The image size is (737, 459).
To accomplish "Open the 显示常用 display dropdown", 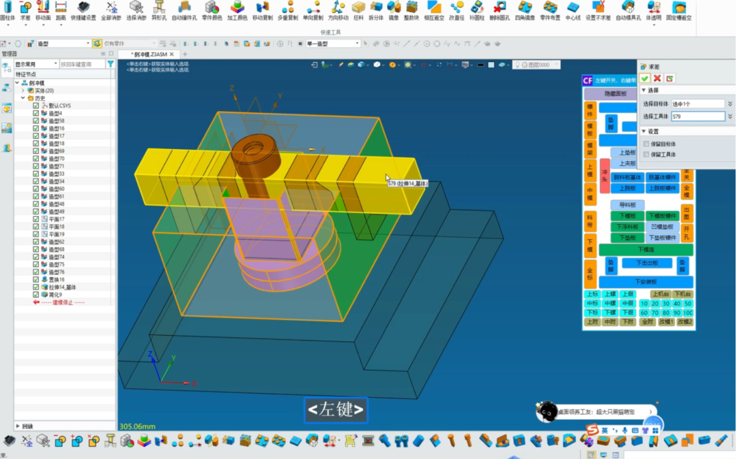I will coord(36,64).
